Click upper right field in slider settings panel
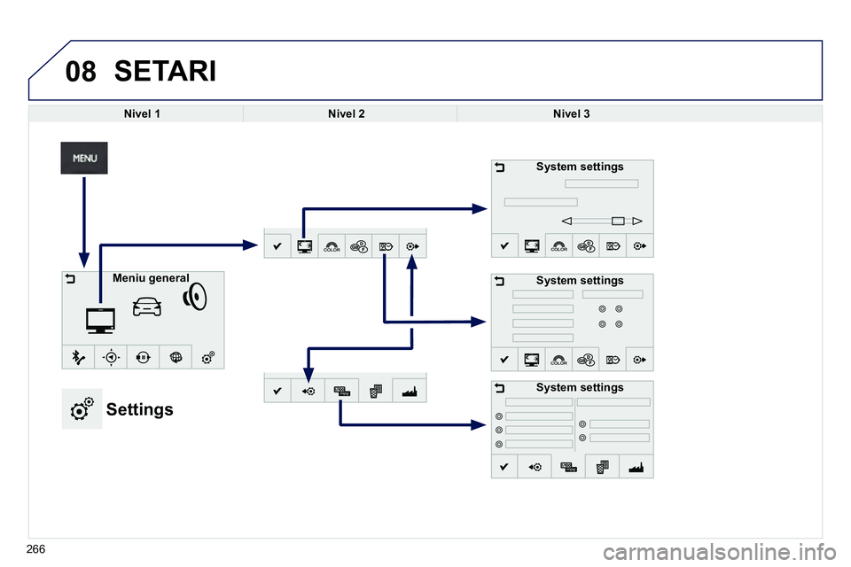This screenshot has height=567, width=851. [x=601, y=183]
